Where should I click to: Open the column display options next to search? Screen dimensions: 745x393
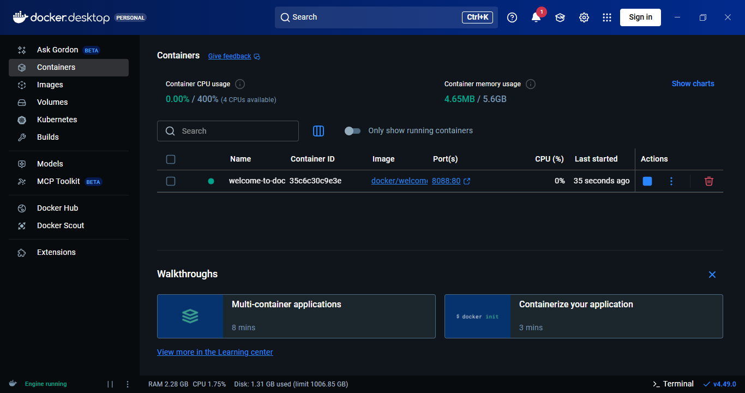[318, 131]
